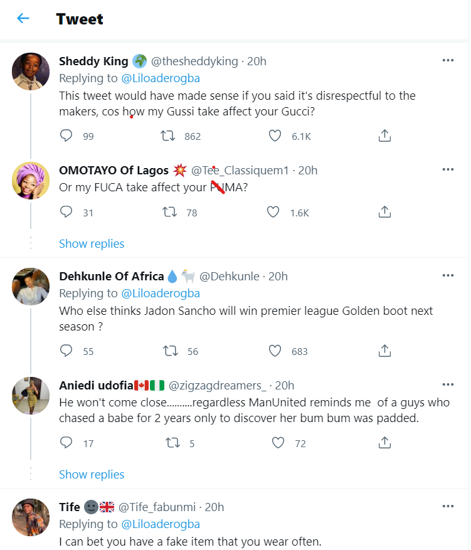Share Dehkunle Of Africa's tweet
This screenshot has width=471, height=550.
[x=385, y=351]
